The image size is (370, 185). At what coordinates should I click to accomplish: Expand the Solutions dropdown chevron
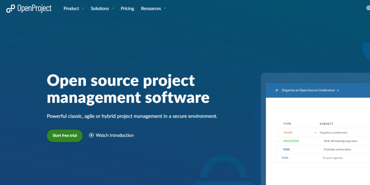point(113,8)
